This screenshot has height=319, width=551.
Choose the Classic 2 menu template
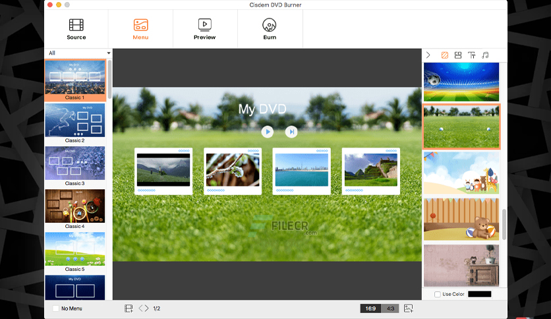(x=75, y=123)
